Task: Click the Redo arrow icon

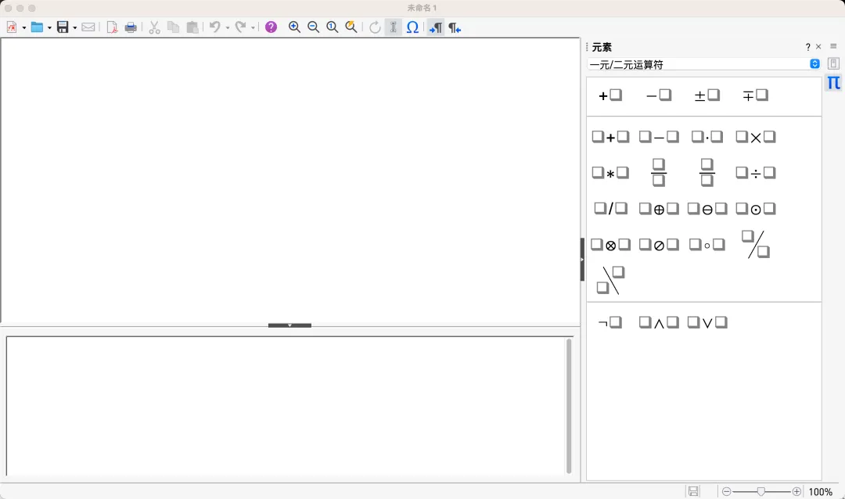Action: pyautogui.click(x=240, y=27)
